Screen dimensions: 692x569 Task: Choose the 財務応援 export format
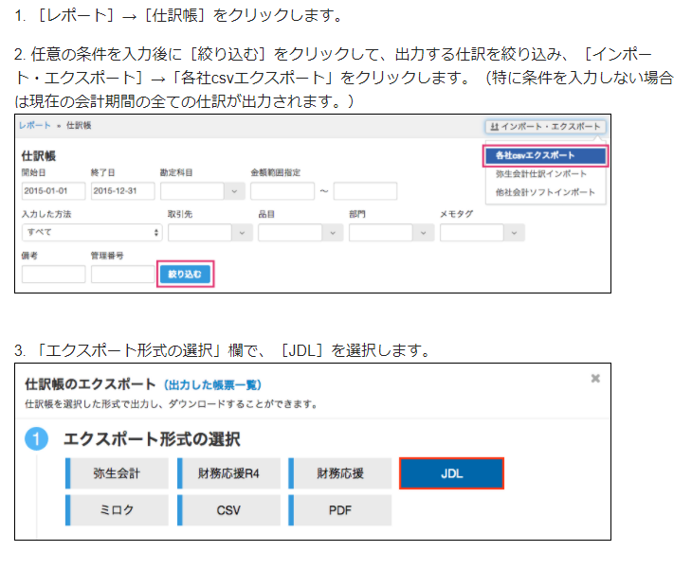(x=340, y=473)
